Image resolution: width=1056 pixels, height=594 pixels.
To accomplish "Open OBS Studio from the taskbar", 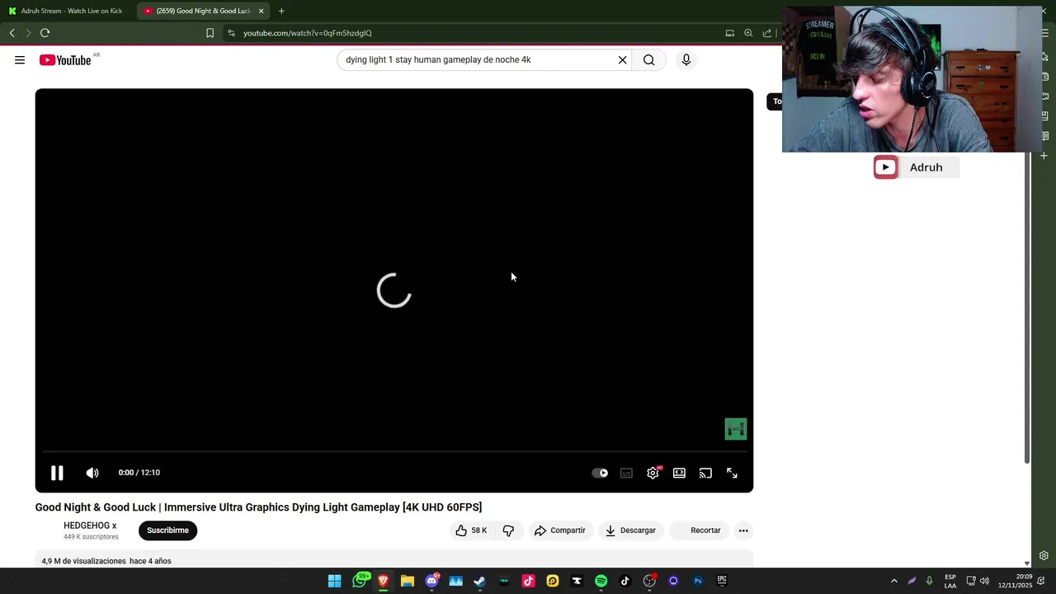I will 649,581.
